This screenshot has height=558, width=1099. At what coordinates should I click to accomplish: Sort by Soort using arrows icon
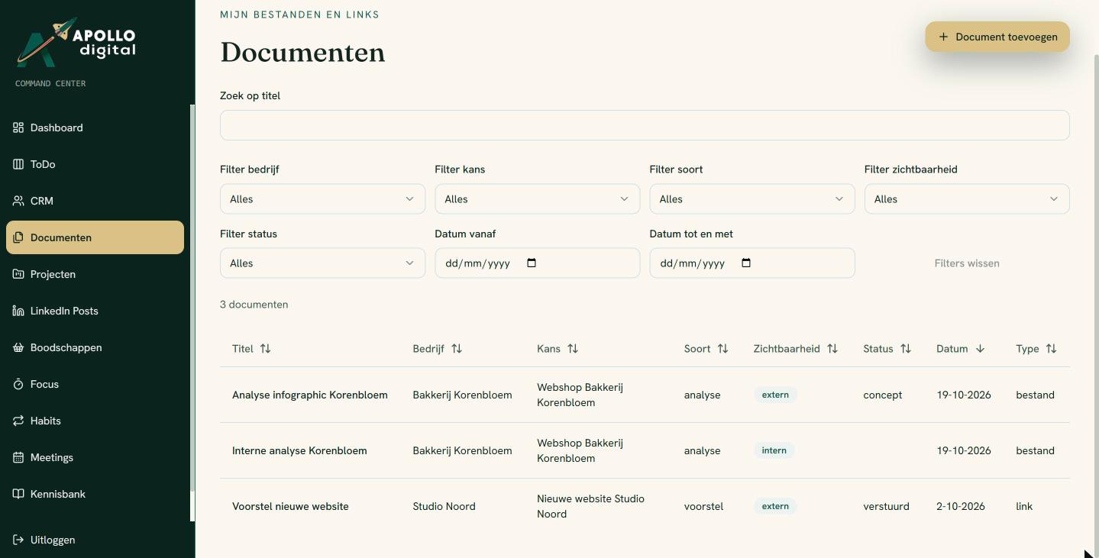722,349
